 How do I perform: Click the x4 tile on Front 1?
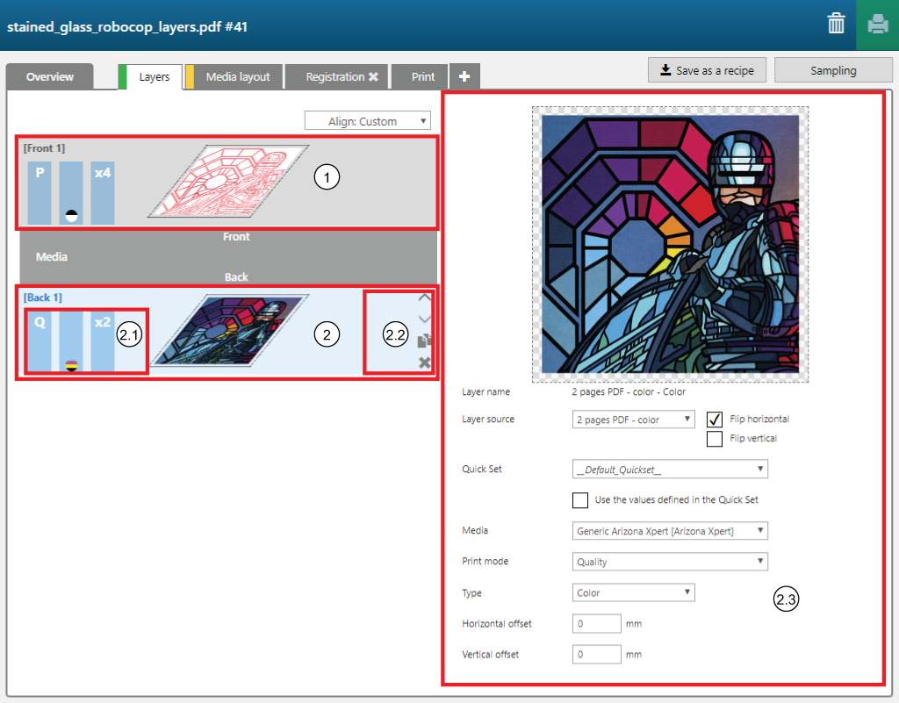tap(103, 192)
